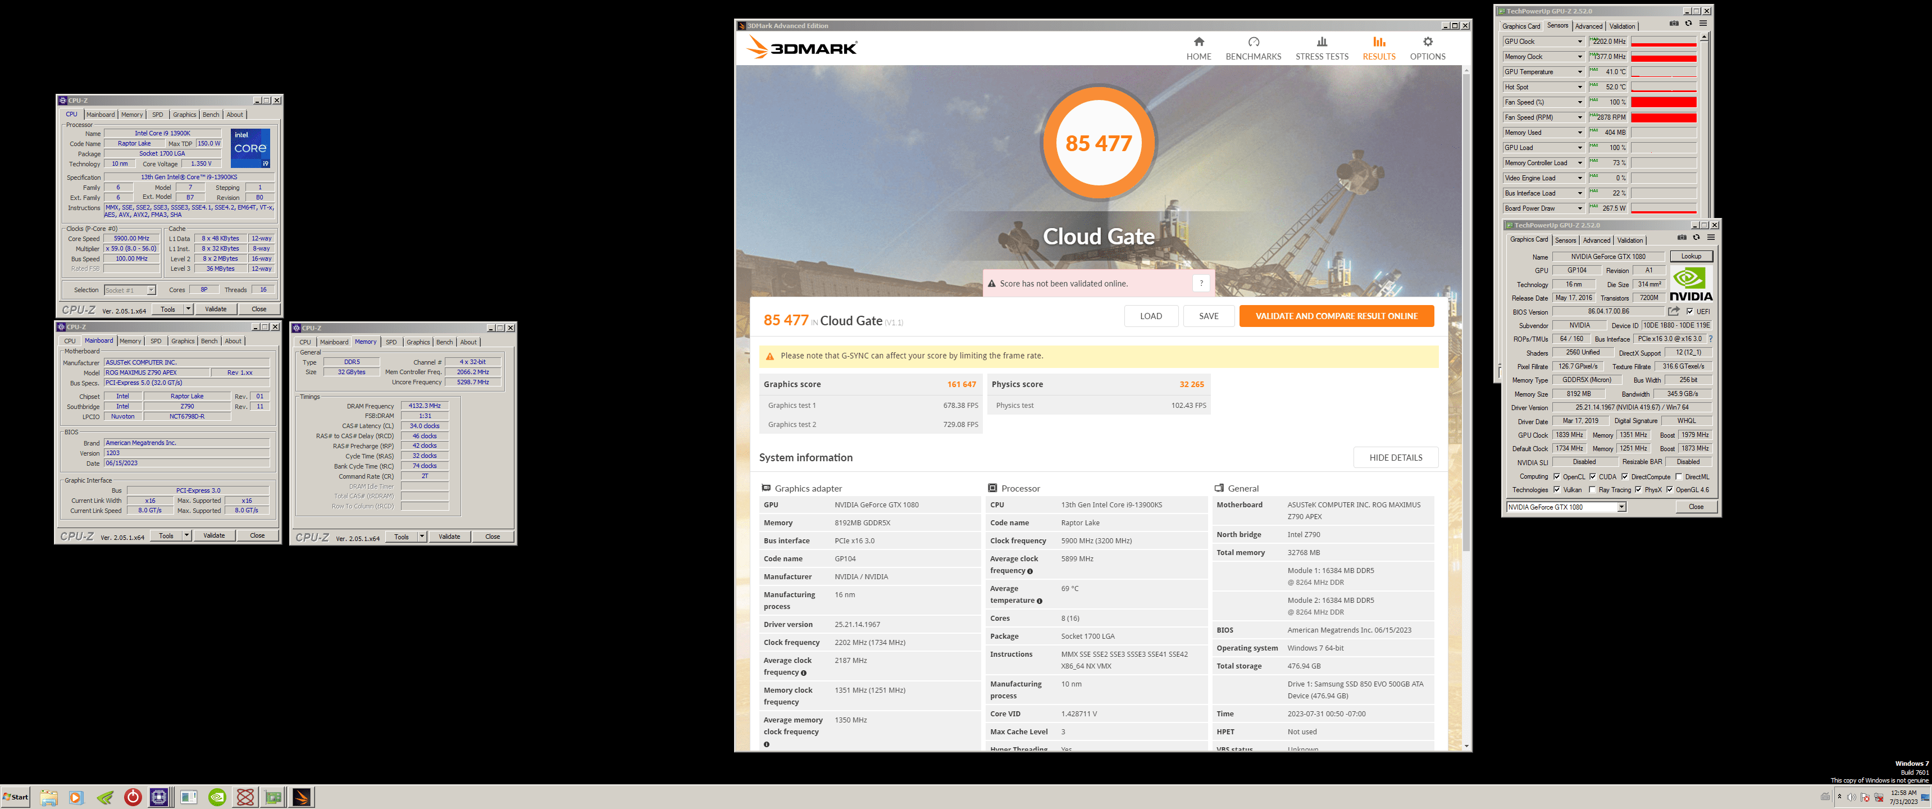Open Windows Explorer from the taskbar
Viewport: 1932px width, 809px height.
click(x=49, y=798)
